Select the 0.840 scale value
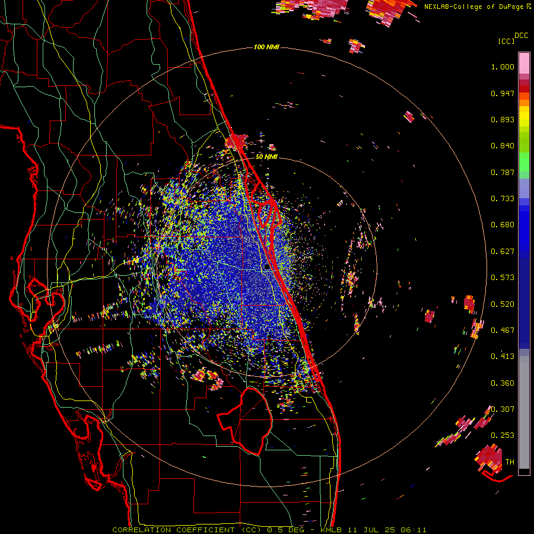Screen dimensions: 534x534 coord(503,146)
